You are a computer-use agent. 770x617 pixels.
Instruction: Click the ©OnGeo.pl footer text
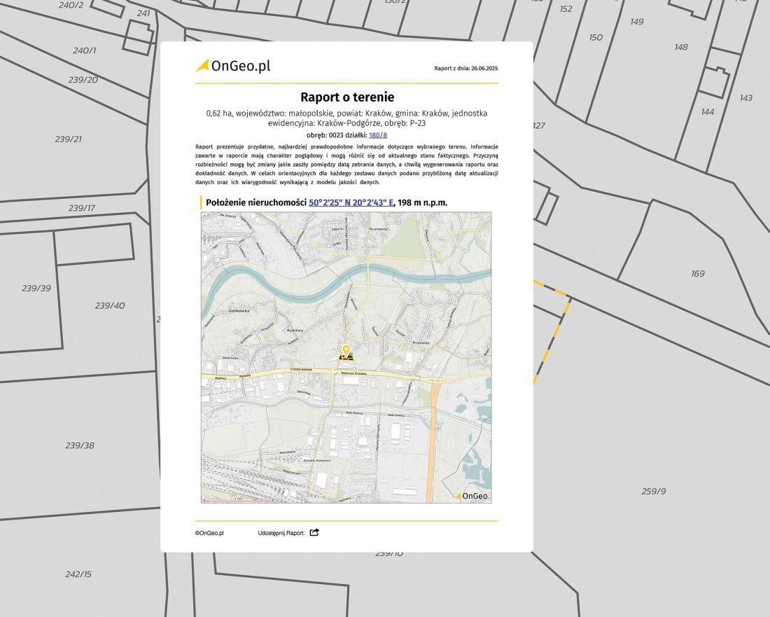209,533
